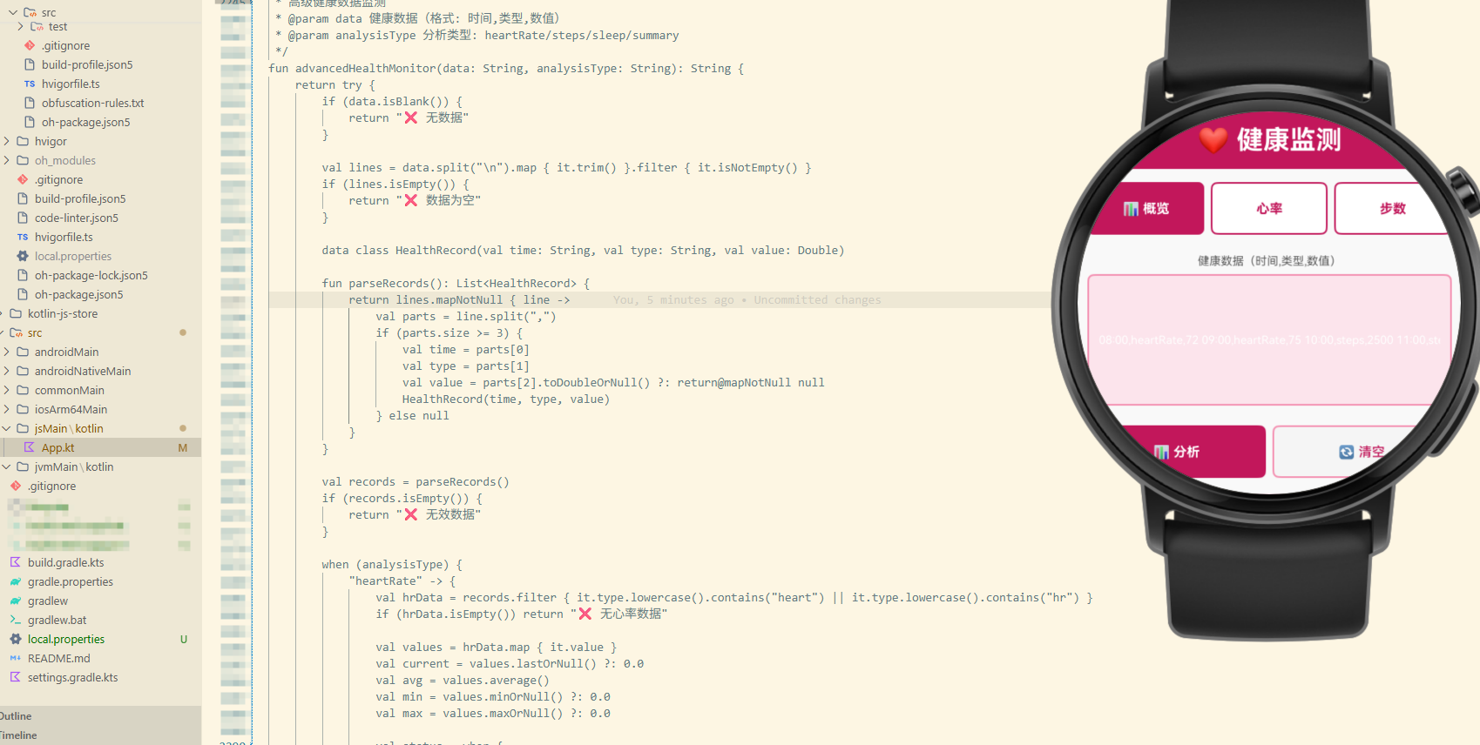Click the gradle icon of gradle.properties
The image size is (1480, 745).
click(16, 582)
